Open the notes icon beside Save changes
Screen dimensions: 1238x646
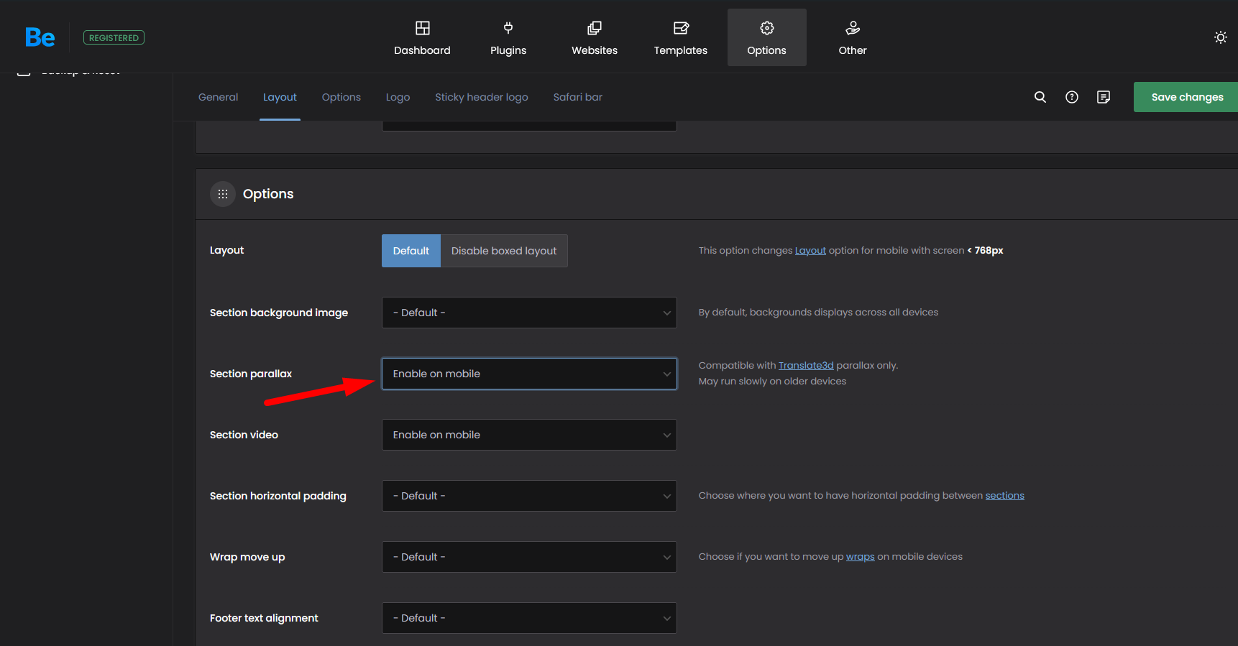1104,97
